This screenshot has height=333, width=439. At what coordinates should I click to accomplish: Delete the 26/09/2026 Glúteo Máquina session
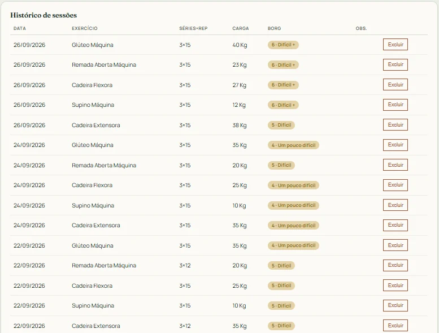pos(395,45)
